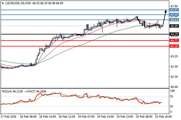Select the 67.14 resistance price label
This screenshot has height=120, width=181.
173,14
